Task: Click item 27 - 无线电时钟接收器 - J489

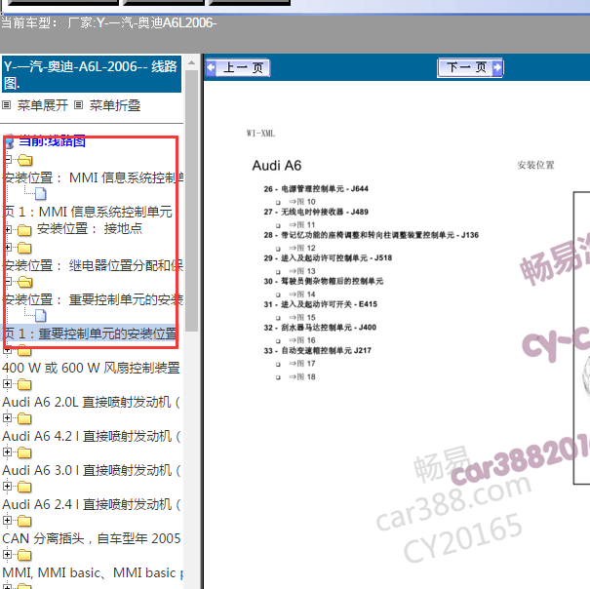Action: click(x=316, y=212)
